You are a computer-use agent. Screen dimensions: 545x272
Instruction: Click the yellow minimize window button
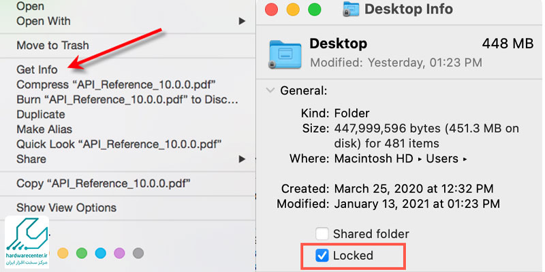(293, 10)
